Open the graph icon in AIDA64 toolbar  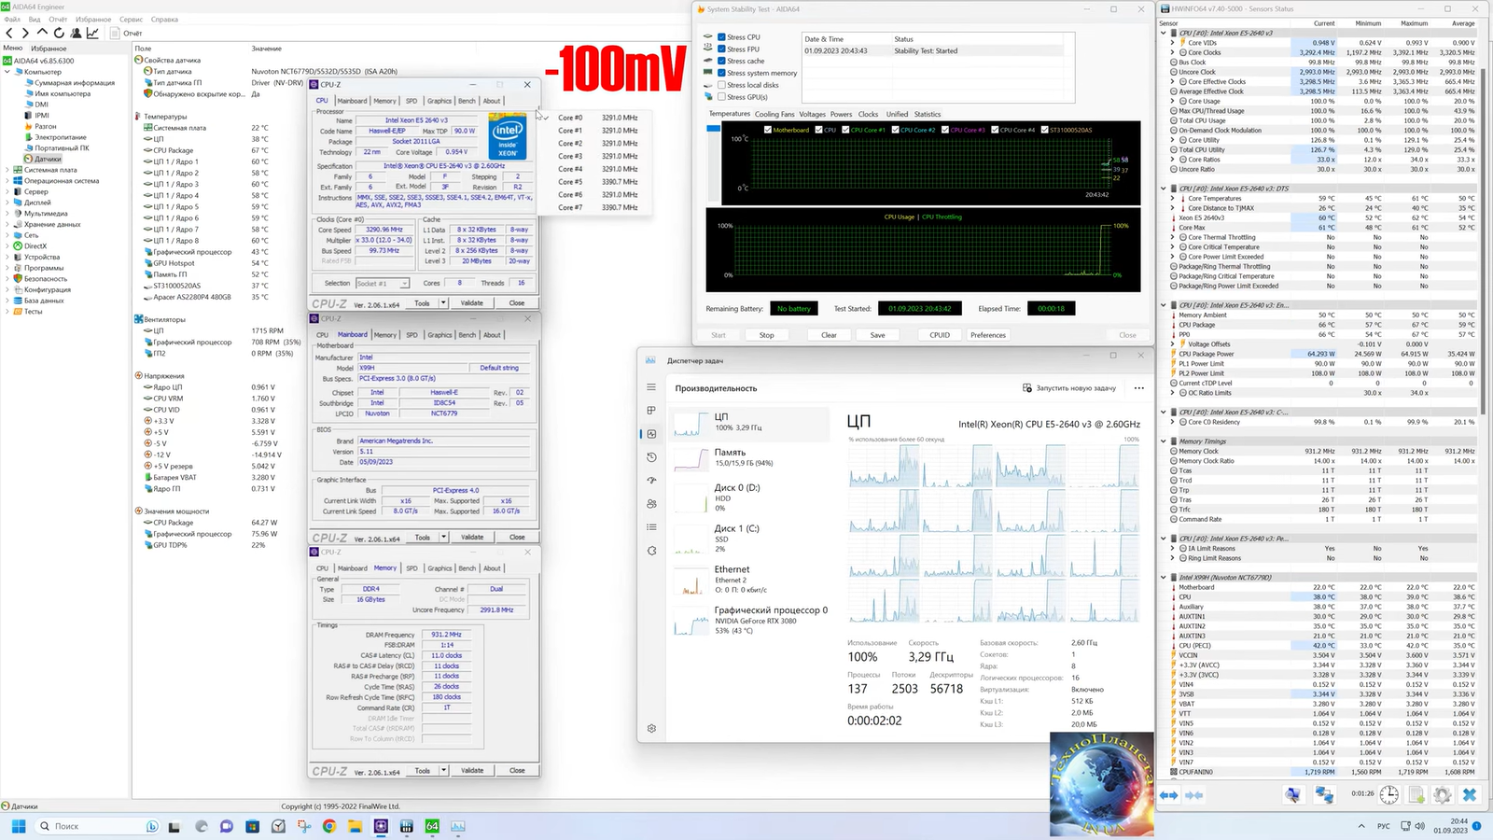click(x=92, y=33)
